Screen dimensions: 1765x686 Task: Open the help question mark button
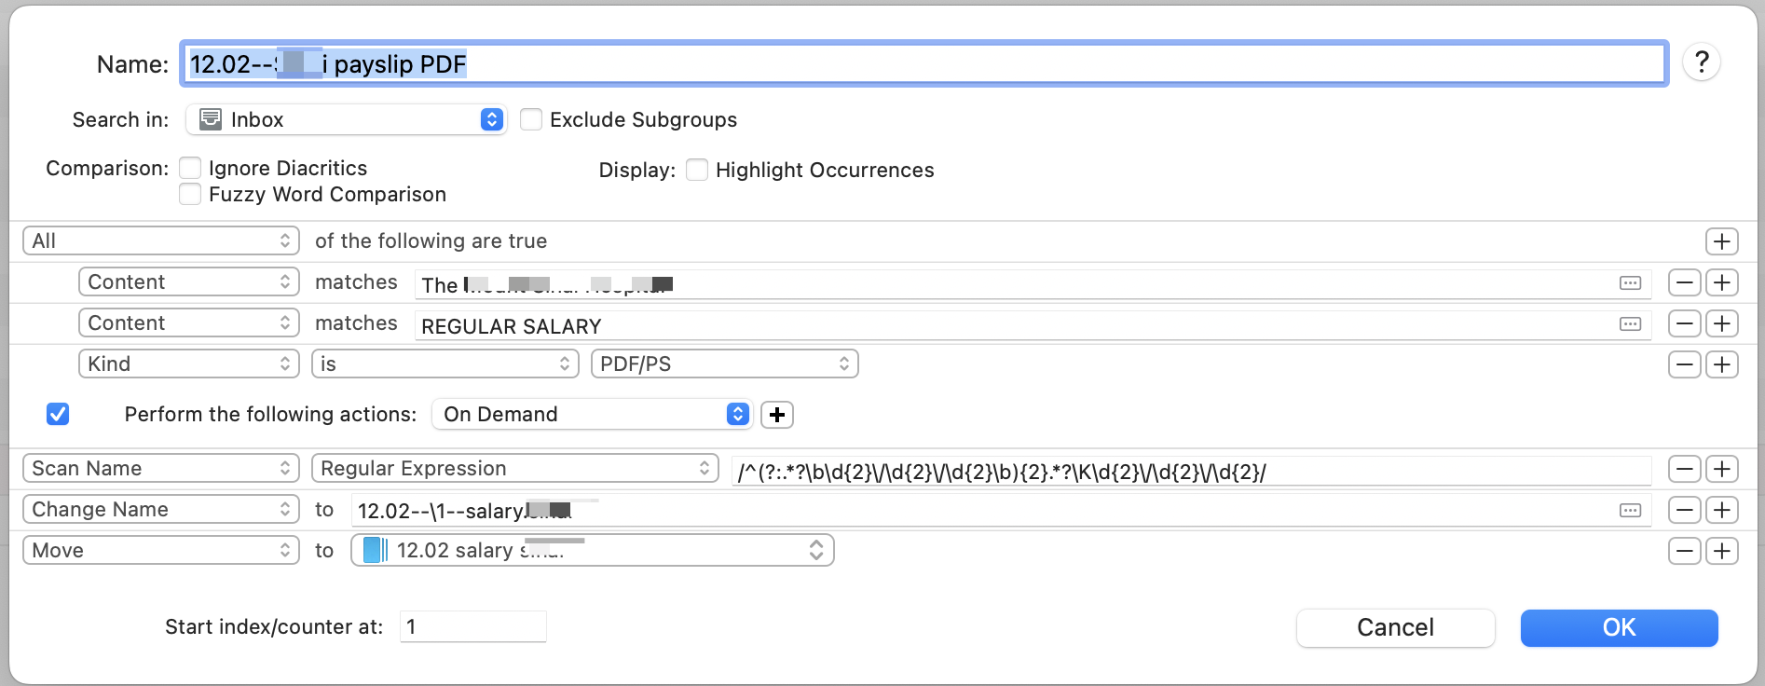coord(1702,62)
